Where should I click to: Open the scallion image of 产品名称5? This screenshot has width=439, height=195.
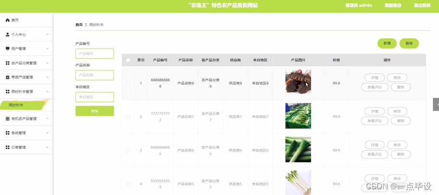298,183
